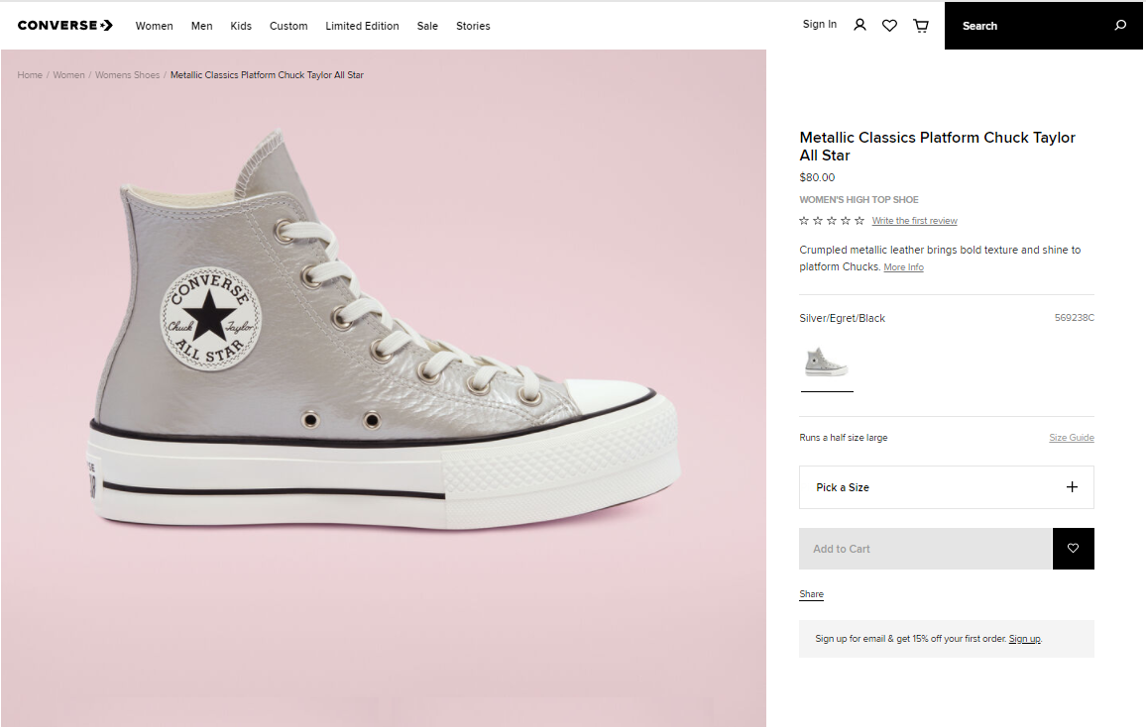Click the Sign up email offer link
This screenshot has height=727, width=1146.
[1025, 639]
